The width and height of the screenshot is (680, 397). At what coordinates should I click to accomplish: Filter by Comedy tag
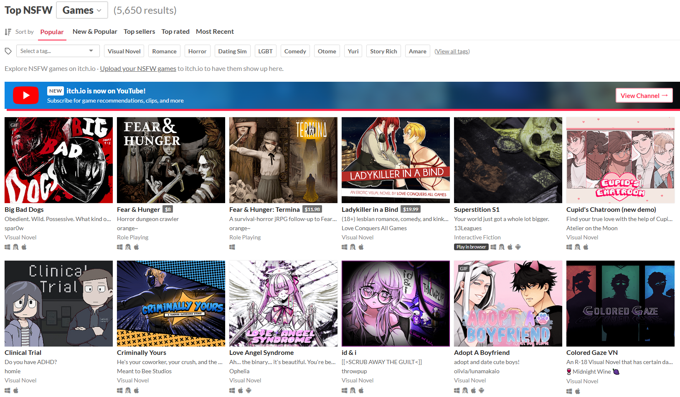click(x=295, y=51)
